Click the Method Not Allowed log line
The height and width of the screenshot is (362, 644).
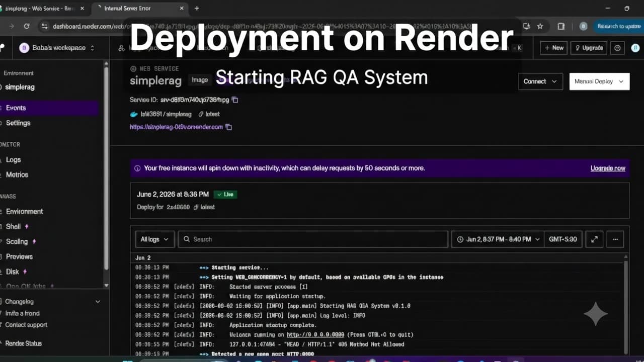[317, 344]
